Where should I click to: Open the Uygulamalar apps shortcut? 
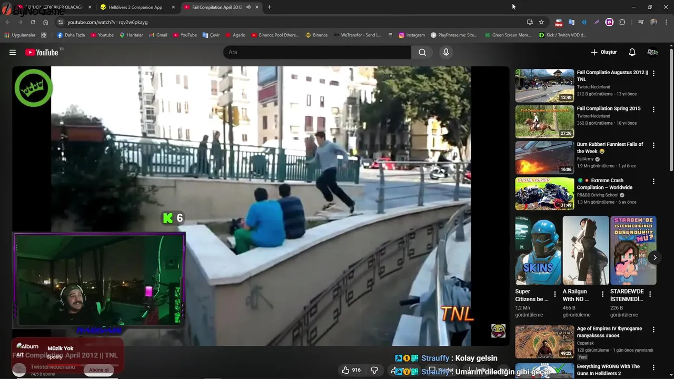tap(20, 35)
